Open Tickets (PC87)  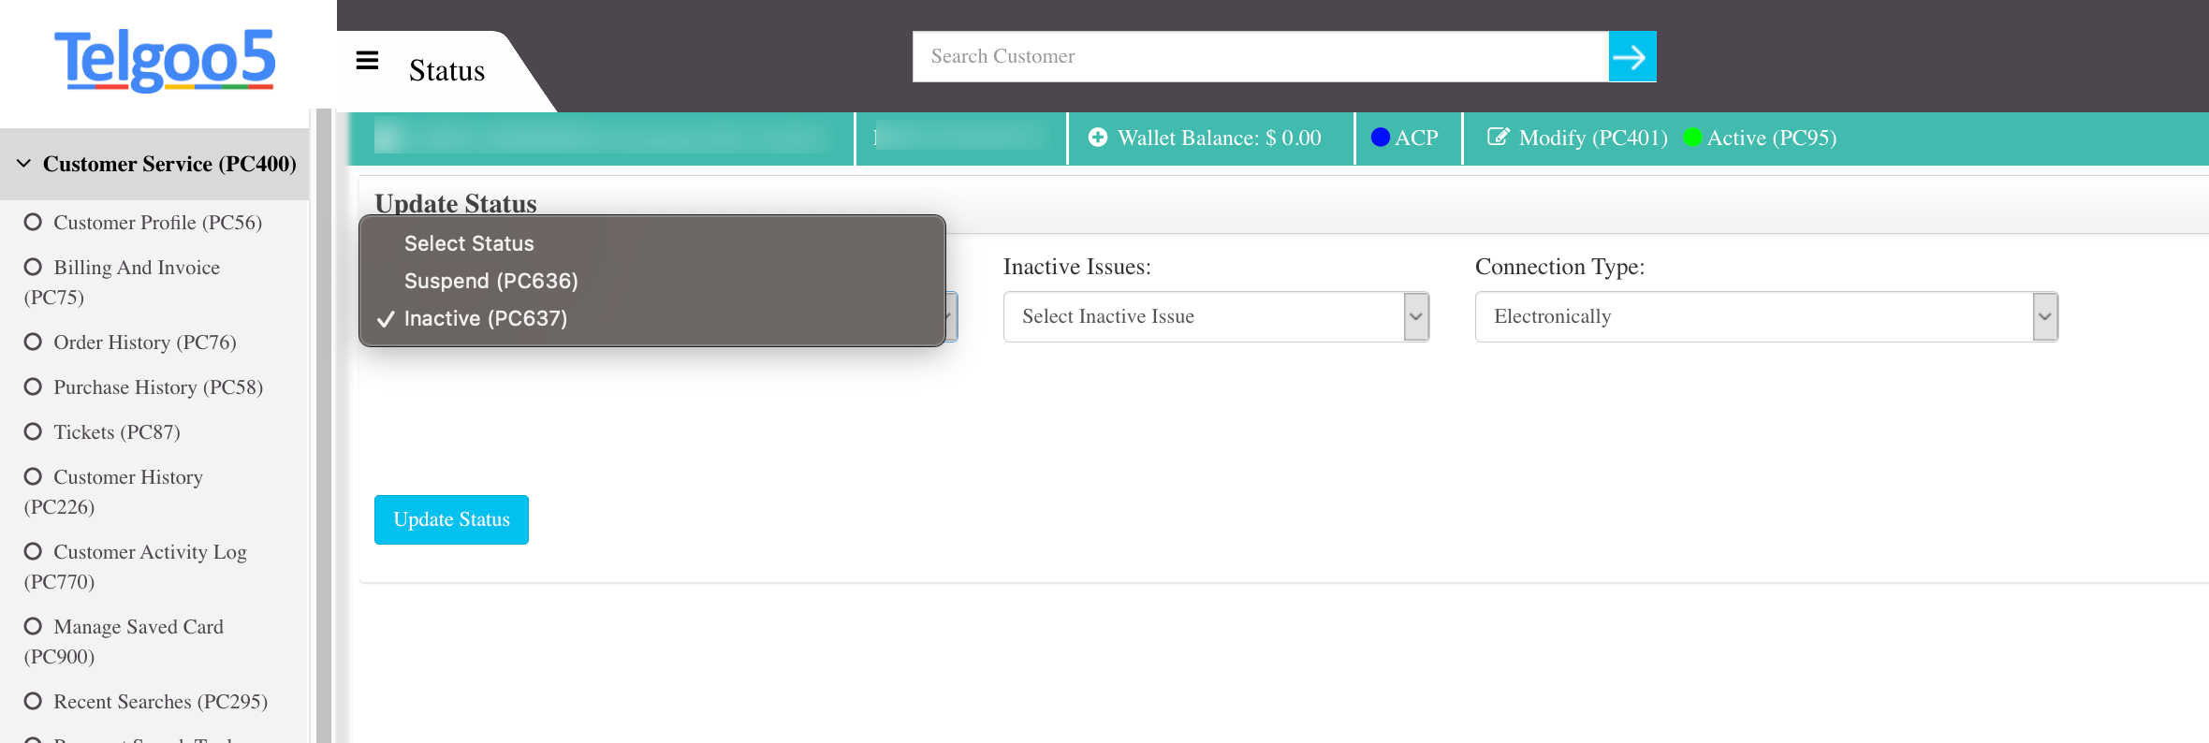tap(117, 432)
